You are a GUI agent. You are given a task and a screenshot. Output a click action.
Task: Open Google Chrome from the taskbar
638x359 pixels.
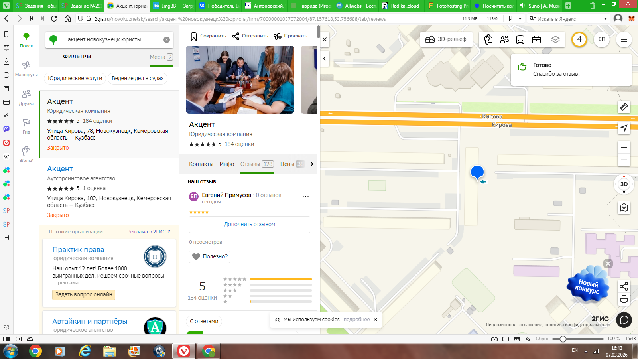(35, 351)
